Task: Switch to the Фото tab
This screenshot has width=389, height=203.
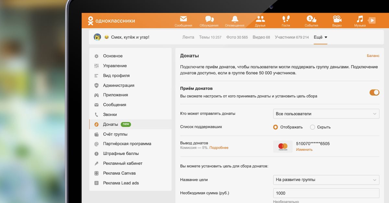Action: [x=237, y=37]
